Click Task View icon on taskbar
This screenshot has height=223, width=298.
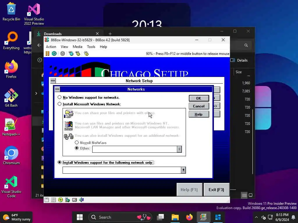(x=161, y=217)
